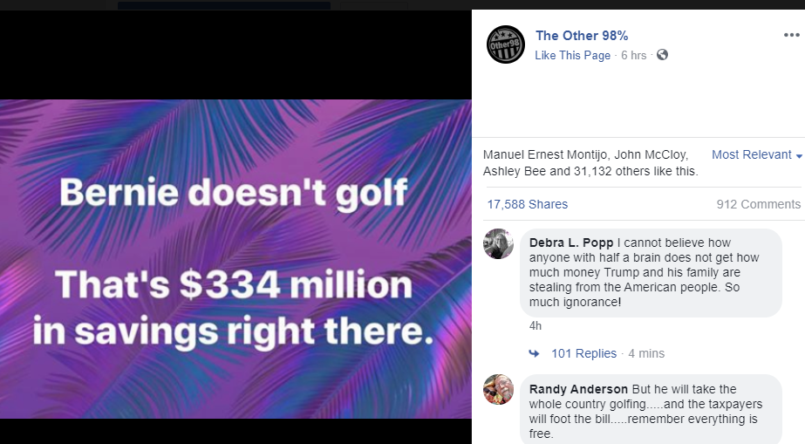Click the public globe privacy icon
This screenshot has width=805, height=444.
click(662, 55)
